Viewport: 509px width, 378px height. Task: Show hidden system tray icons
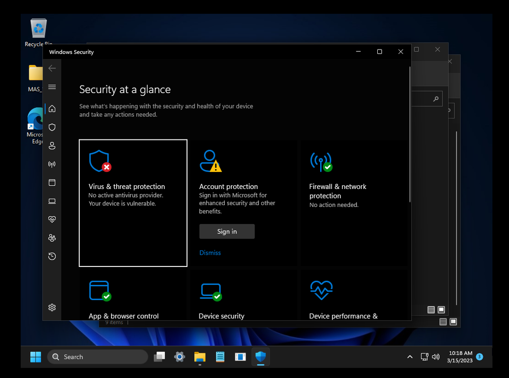click(x=410, y=357)
